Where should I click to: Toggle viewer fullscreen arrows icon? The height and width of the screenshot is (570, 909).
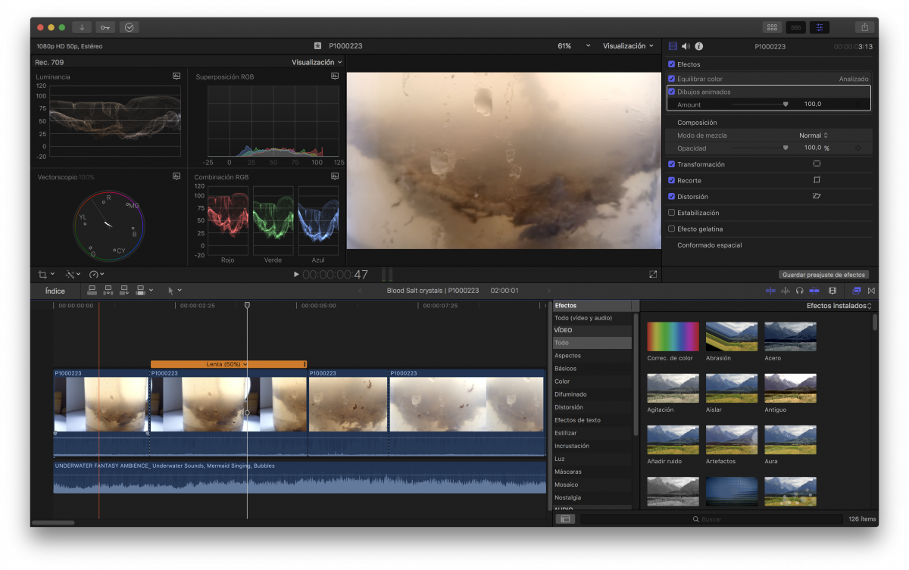(x=653, y=274)
